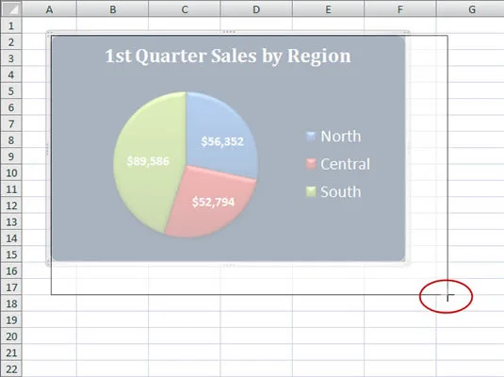The image size is (504, 377).
Task: Select row 1 header
Action: click(x=11, y=25)
